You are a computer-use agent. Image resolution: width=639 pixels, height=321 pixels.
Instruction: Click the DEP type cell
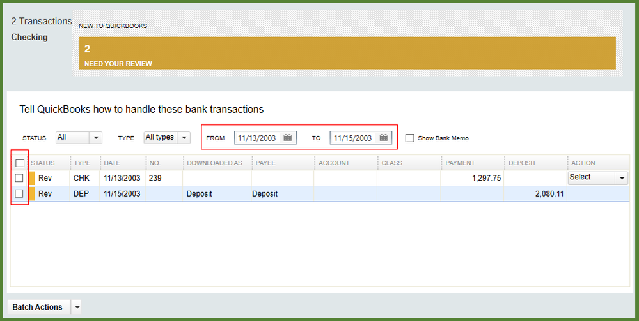[81, 194]
